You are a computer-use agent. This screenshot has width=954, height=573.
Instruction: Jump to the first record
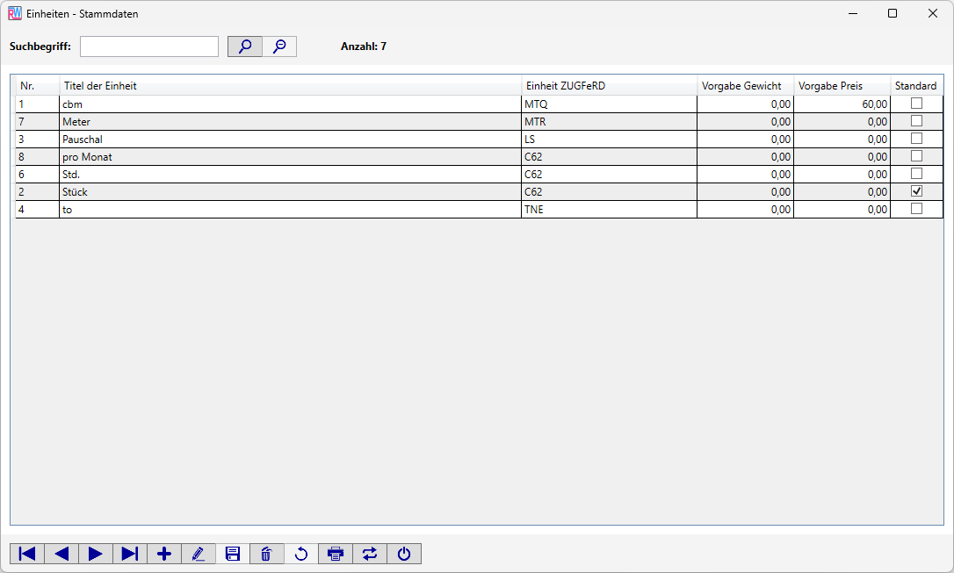tap(27, 554)
